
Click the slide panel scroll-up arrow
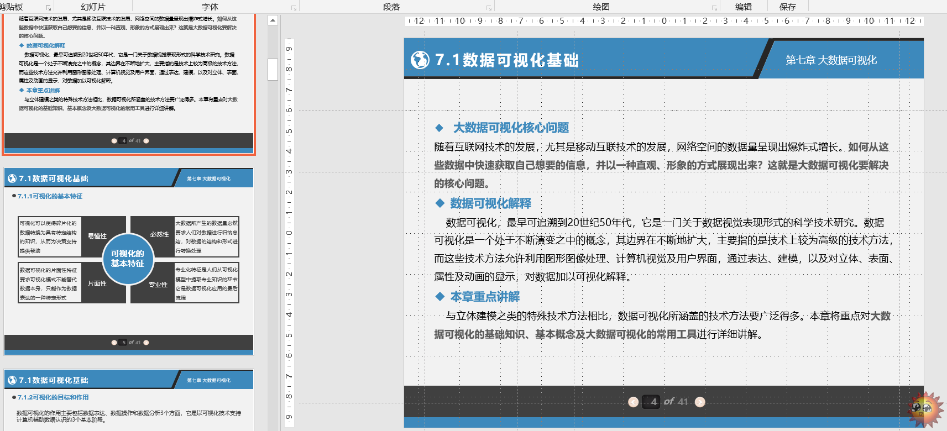pyautogui.click(x=273, y=20)
